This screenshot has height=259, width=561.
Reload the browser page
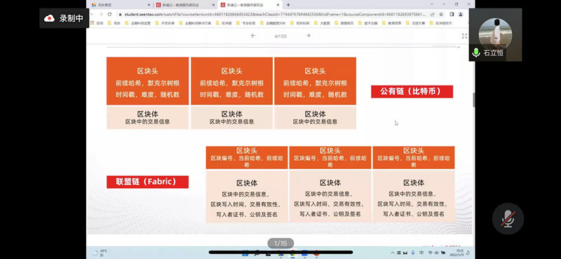[109, 14]
